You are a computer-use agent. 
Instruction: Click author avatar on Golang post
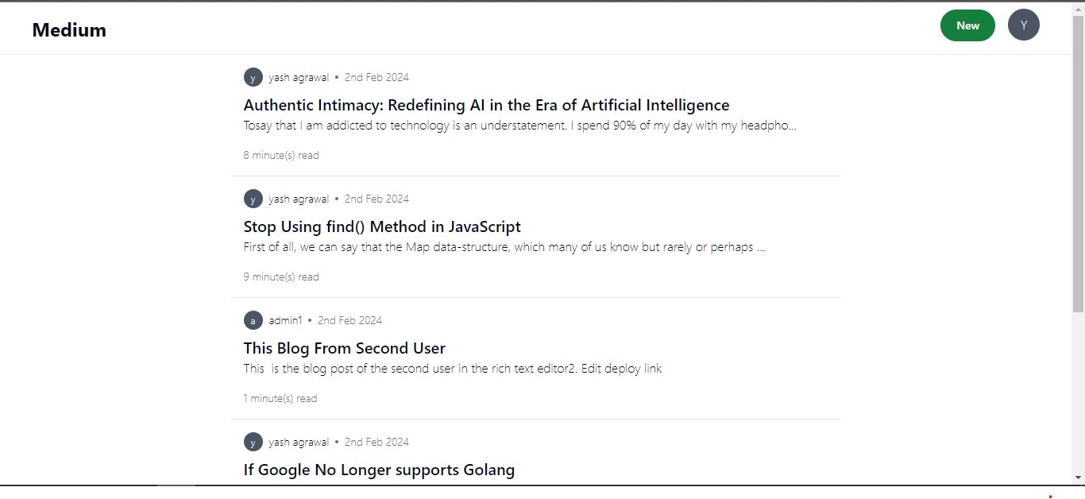point(253,442)
